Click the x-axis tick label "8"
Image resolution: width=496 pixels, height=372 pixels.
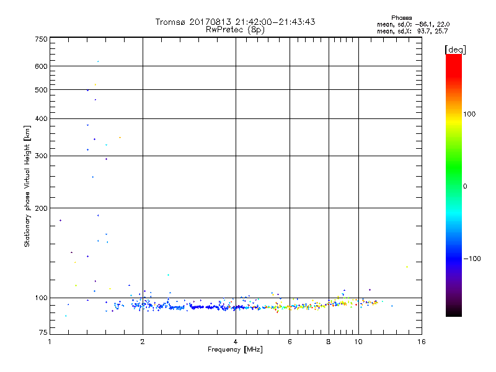tap(329, 342)
